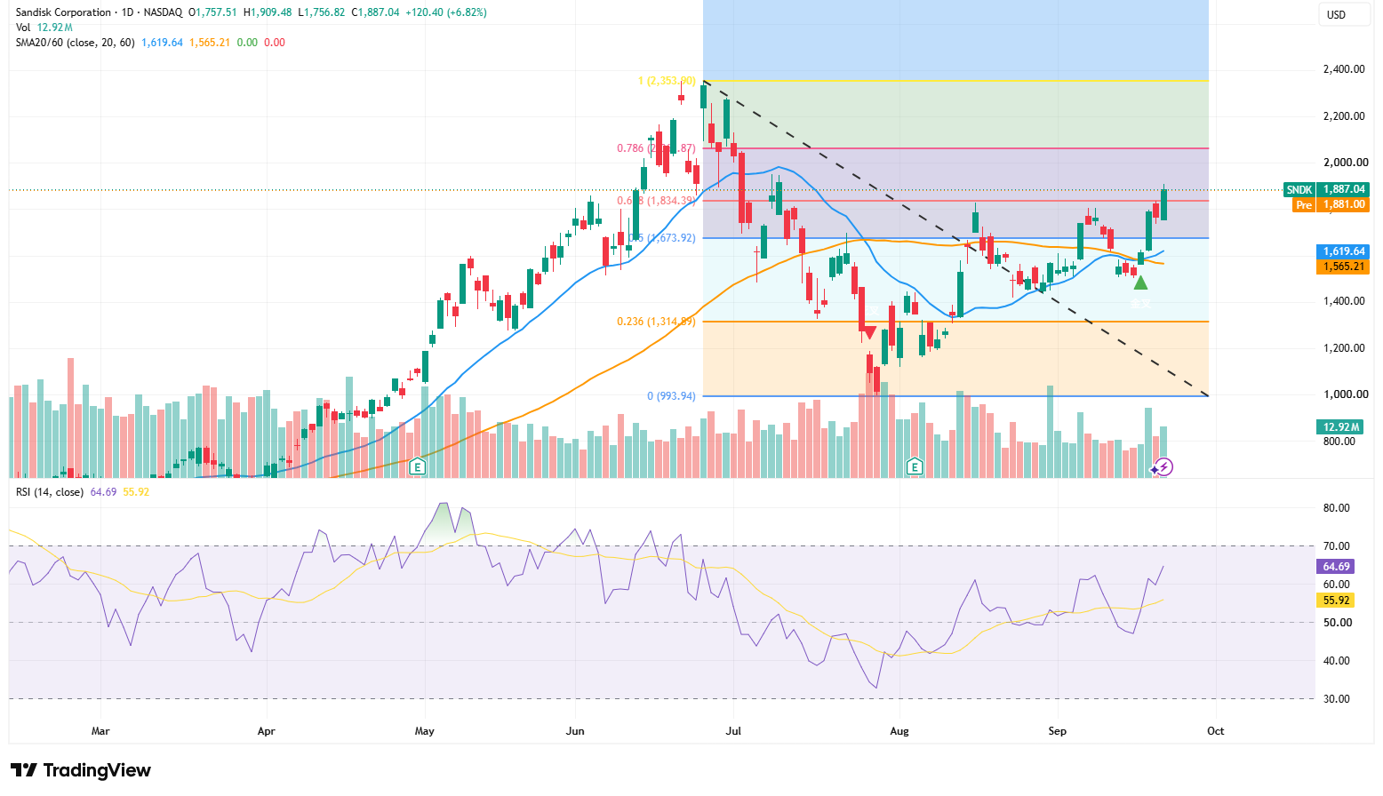Click the +120.40 (+6.82%) change value

pos(446,12)
